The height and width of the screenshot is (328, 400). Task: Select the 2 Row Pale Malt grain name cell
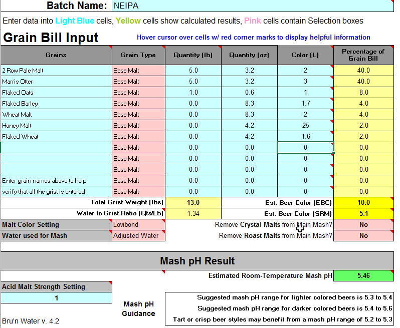click(56, 70)
